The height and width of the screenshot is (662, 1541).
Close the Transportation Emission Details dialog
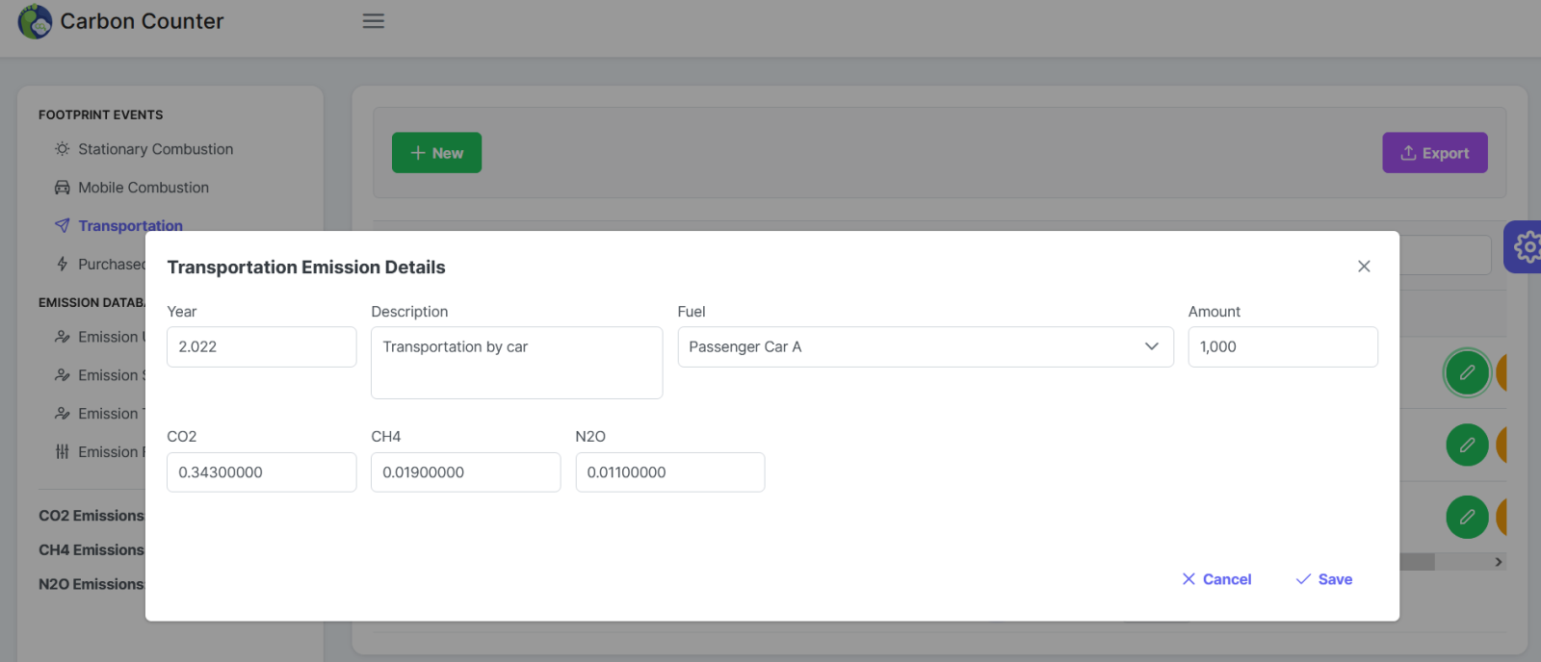coord(1363,267)
